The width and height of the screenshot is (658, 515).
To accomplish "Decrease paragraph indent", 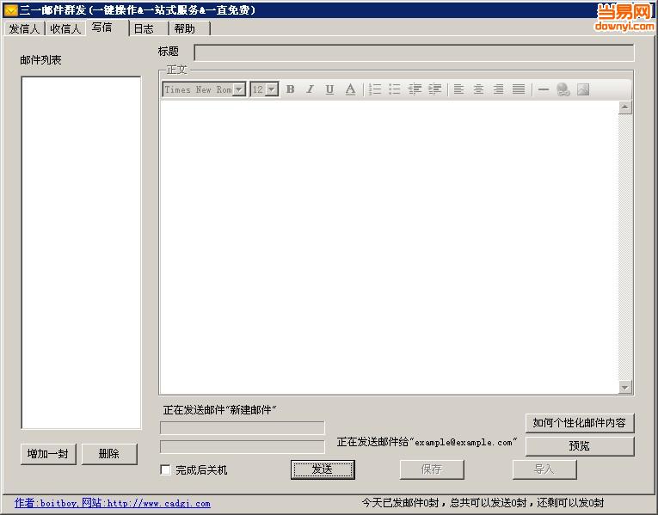I will tap(415, 89).
